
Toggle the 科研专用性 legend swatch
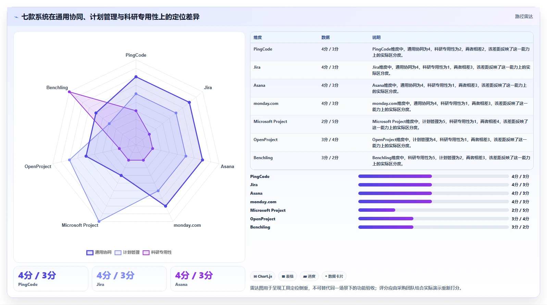coord(146,253)
